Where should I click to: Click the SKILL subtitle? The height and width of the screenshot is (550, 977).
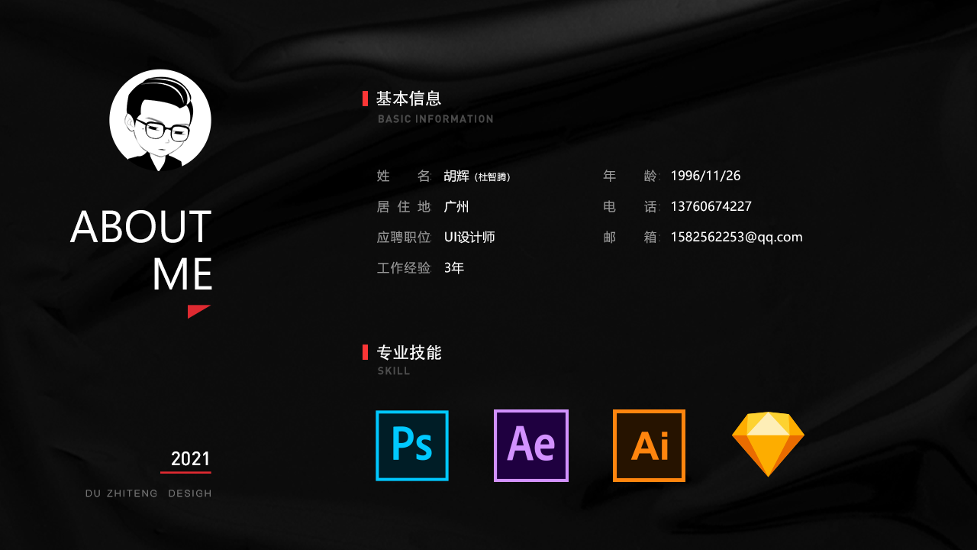pos(394,371)
